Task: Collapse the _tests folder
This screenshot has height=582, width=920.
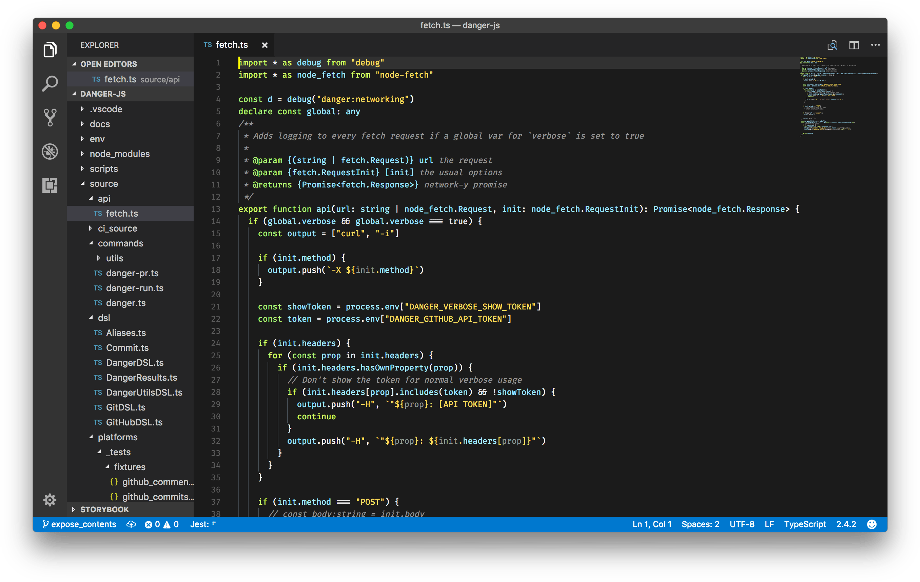Action: click(x=130, y=452)
